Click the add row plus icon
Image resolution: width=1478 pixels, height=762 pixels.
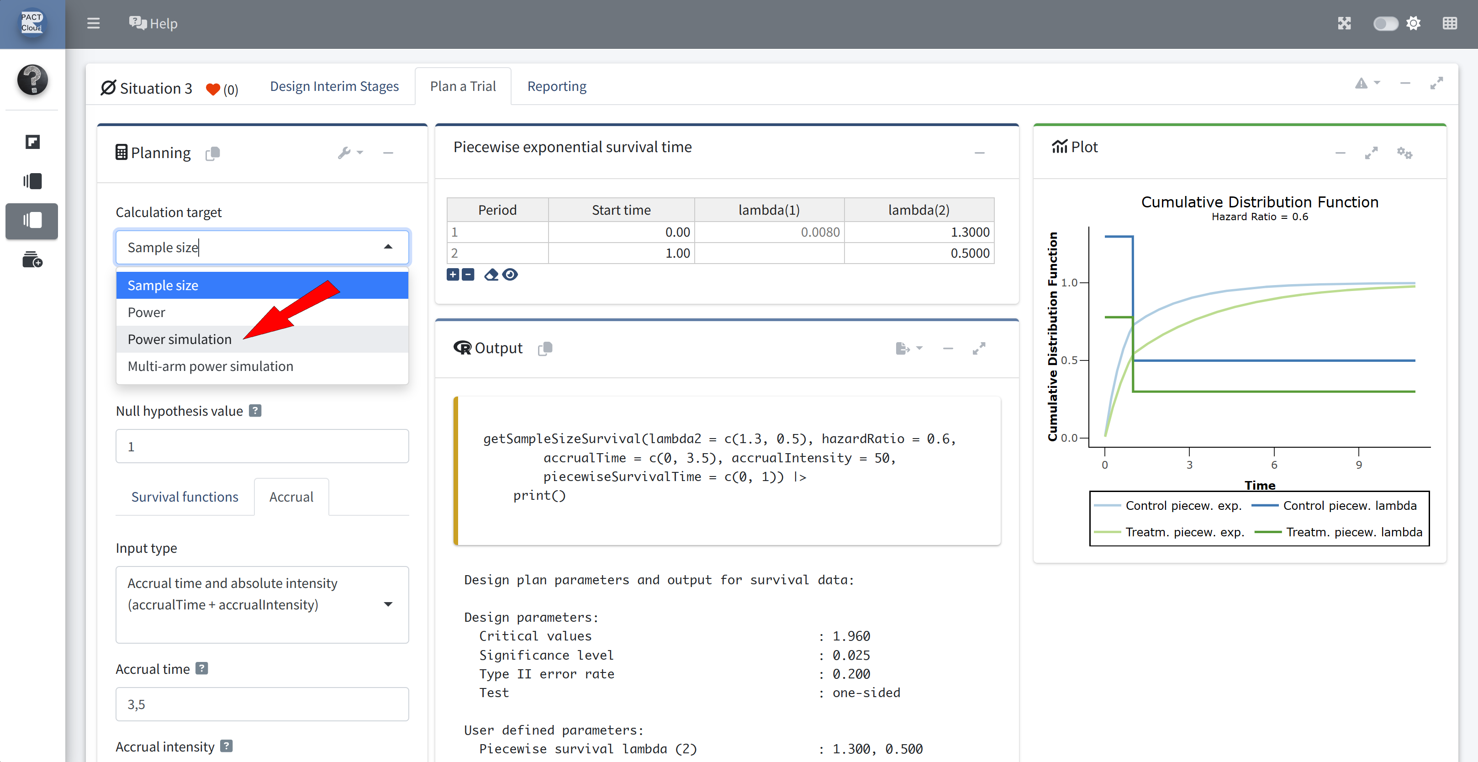[x=453, y=274]
